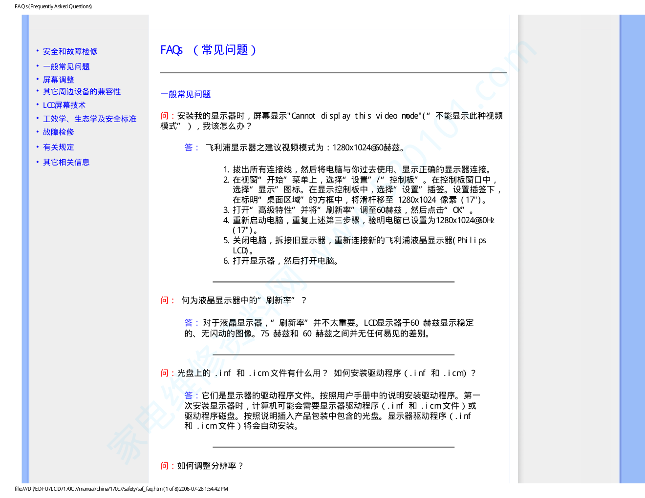Go to 屏幕调整 section link

click(58, 80)
